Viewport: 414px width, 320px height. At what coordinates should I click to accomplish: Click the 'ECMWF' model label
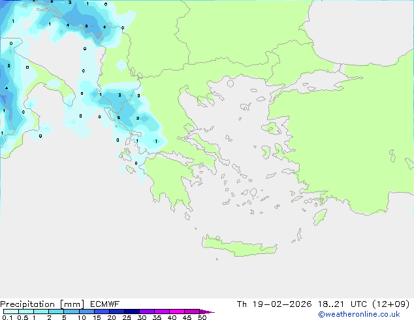pos(105,304)
